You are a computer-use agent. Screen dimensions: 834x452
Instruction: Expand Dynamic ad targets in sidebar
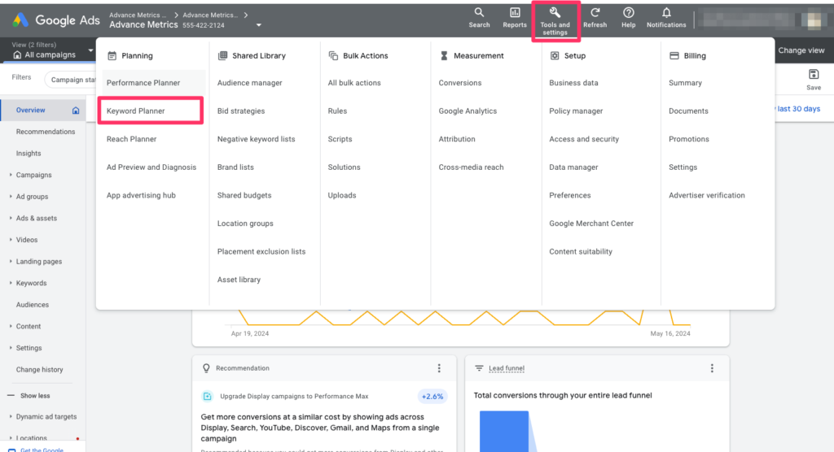click(x=11, y=417)
